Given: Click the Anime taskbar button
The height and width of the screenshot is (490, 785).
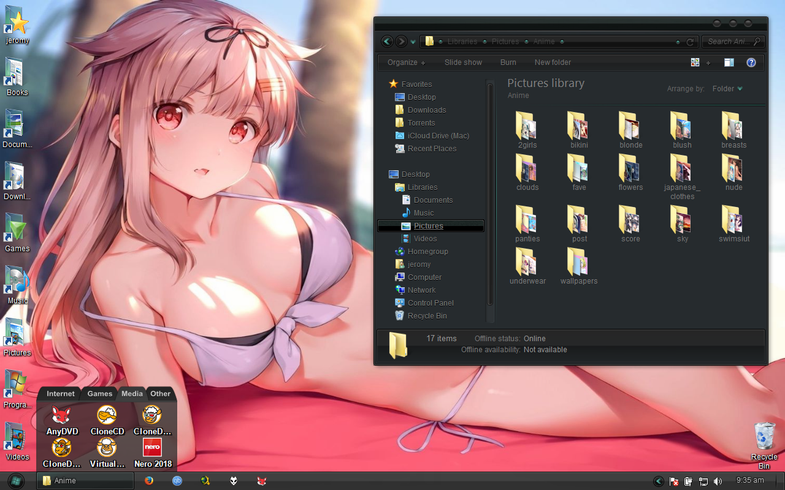Looking at the screenshot, I should (85, 481).
